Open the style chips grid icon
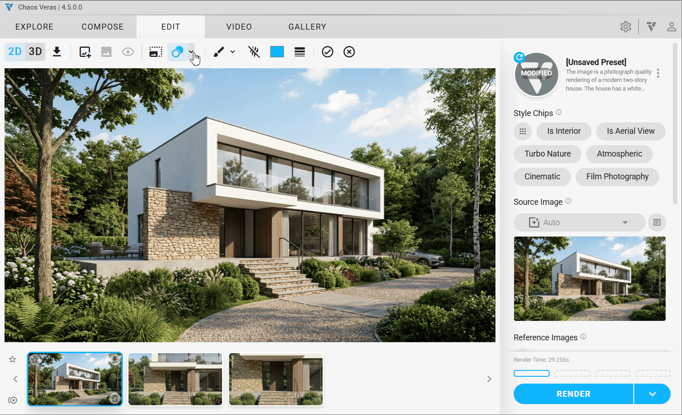The width and height of the screenshot is (682, 415). click(x=523, y=132)
